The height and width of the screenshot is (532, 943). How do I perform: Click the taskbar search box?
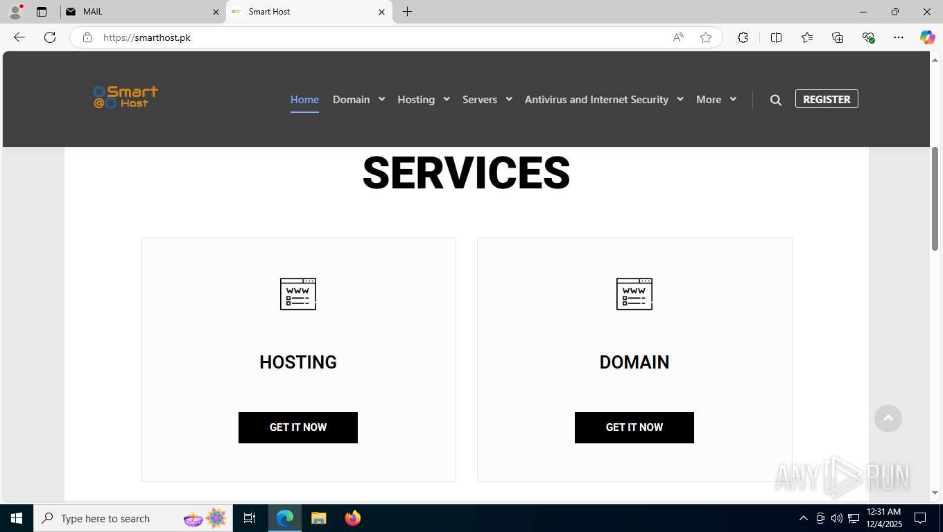point(133,518)
